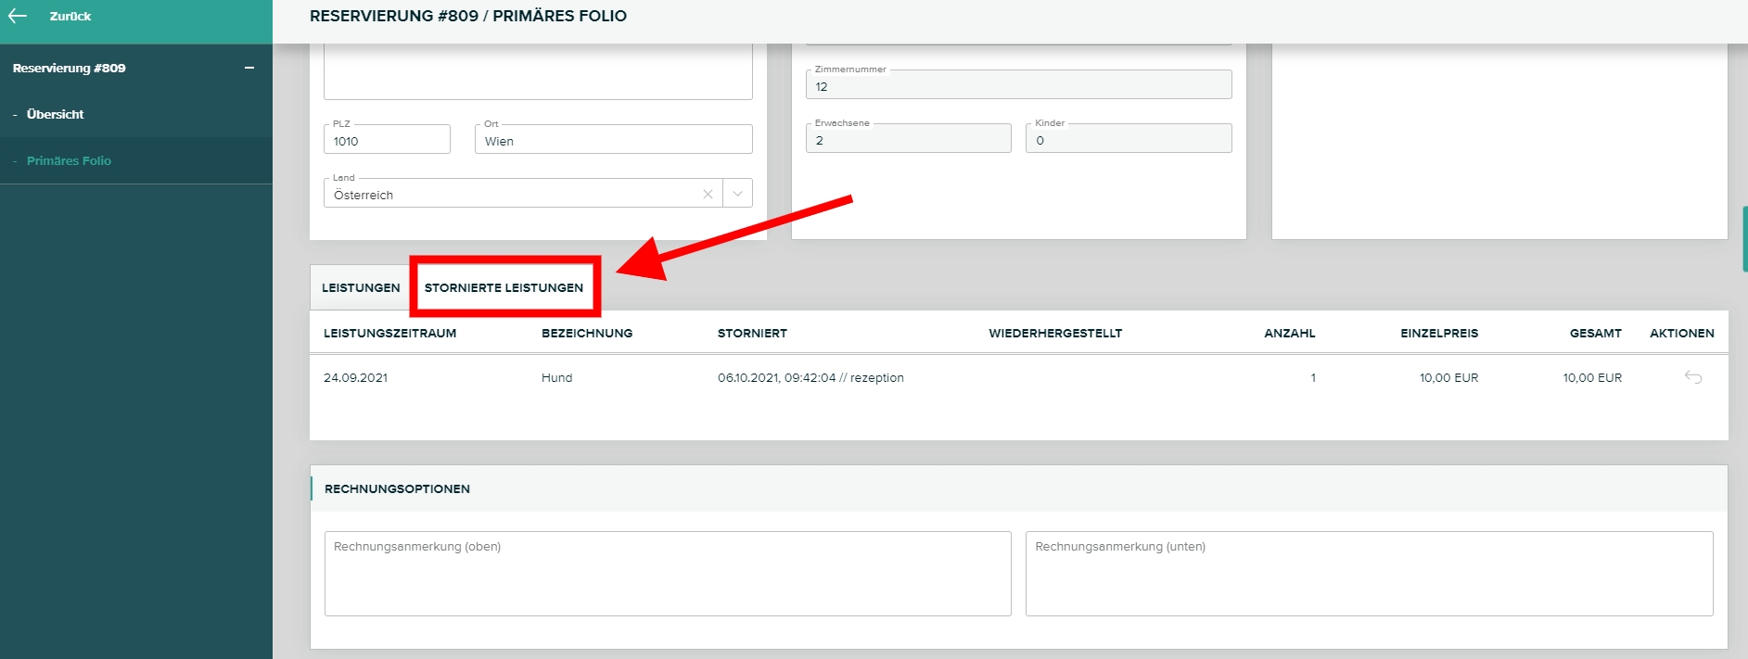Click the PLZ field containing 1010
Viewport: 1748px width, 659px height.
pos(387,141)
